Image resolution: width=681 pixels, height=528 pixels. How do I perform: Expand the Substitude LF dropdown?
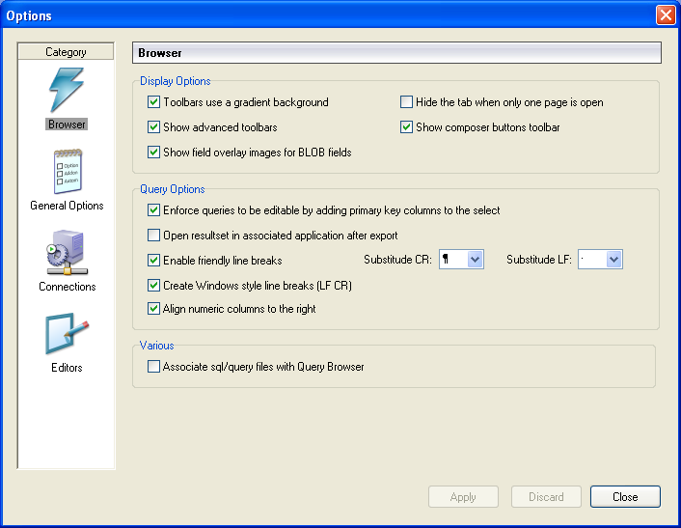[x=613, y=260]
